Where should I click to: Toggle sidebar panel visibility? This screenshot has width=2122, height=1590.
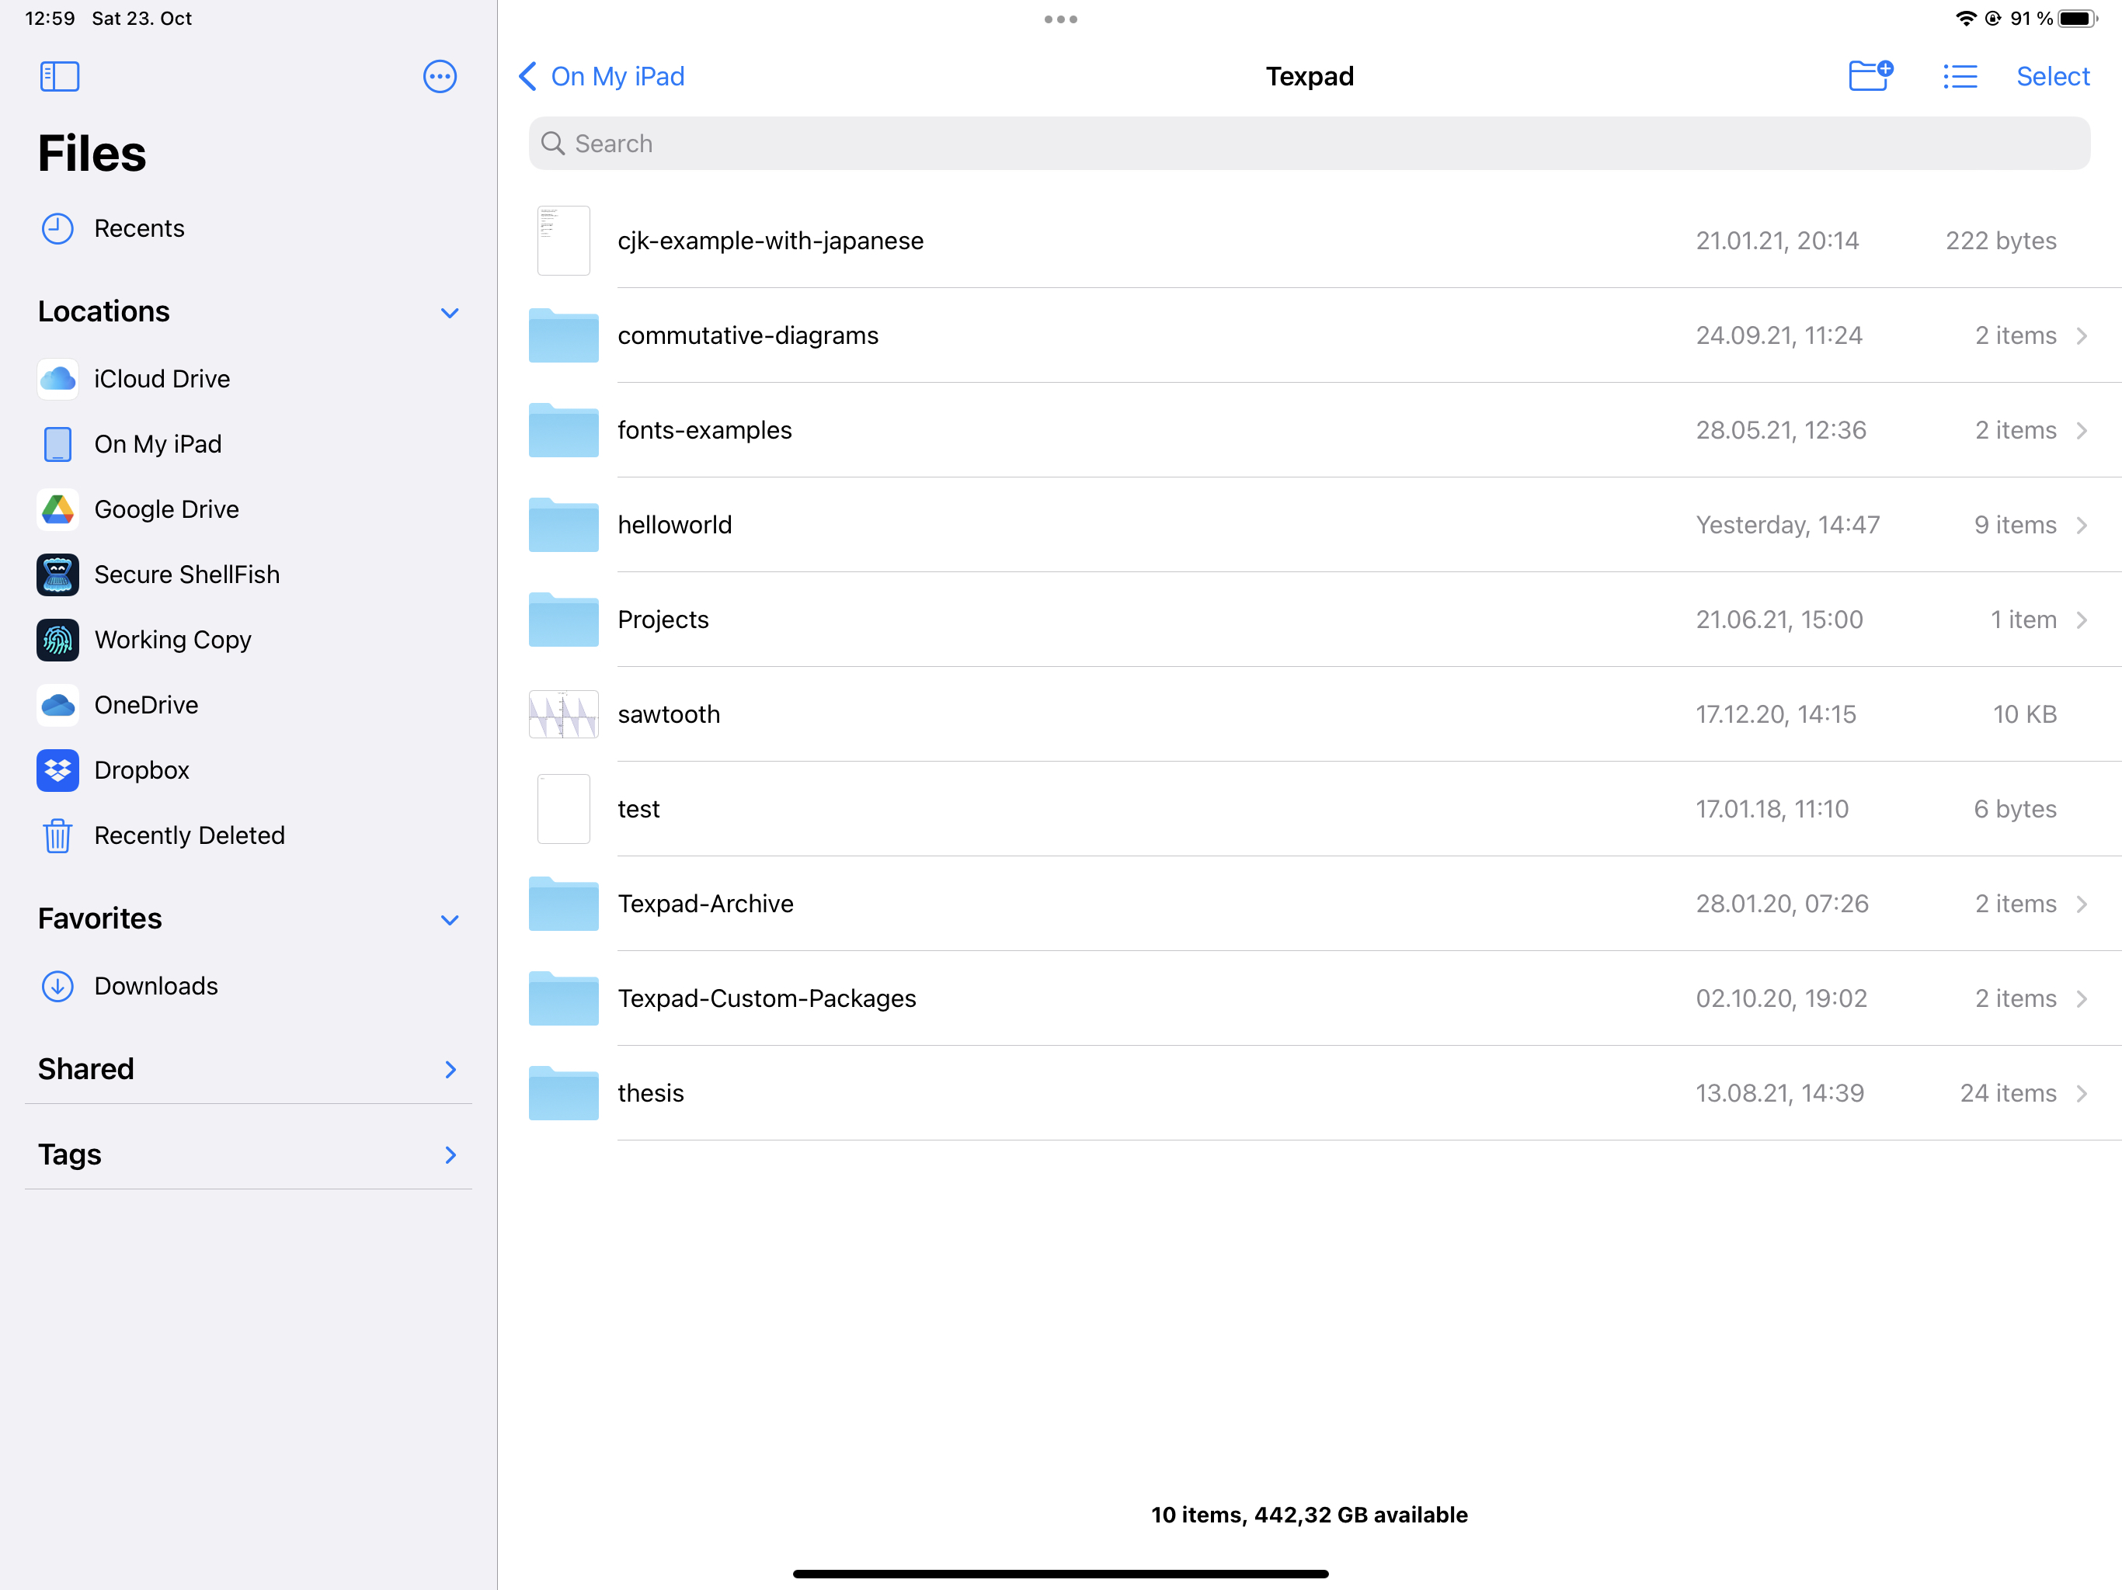click(x=58, y=75)
